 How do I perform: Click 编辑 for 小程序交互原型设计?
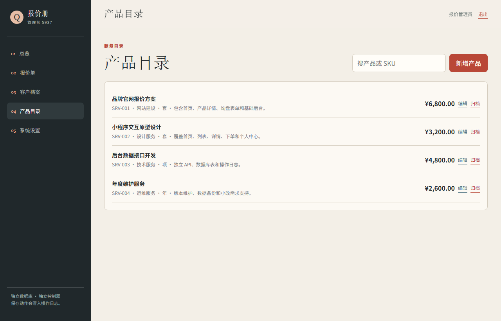[x=463, y=132]
